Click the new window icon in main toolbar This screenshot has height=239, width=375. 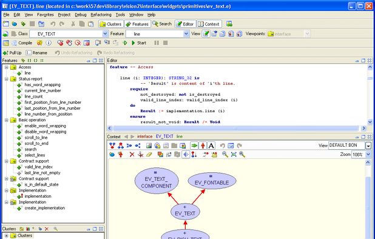(5, 24)
